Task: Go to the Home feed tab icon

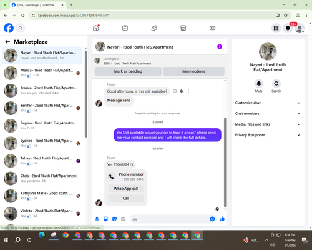Action: pyautogui.click(x=96, y=28)
